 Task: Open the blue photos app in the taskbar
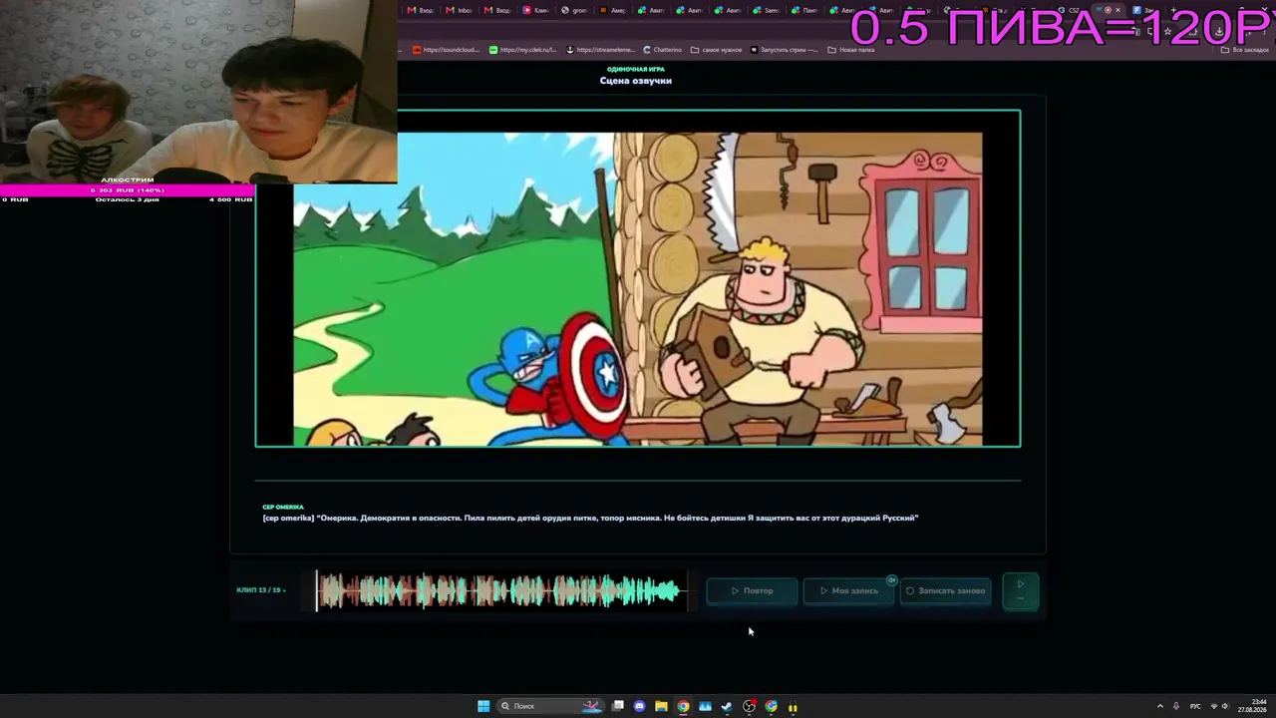click(x=705, y=706)
